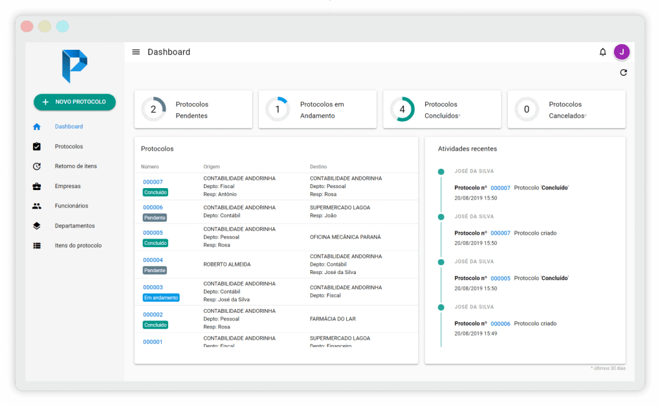The image size is (660, 406).
Task: Open protocol 000003 link in the table
Action: click(153, 288)
